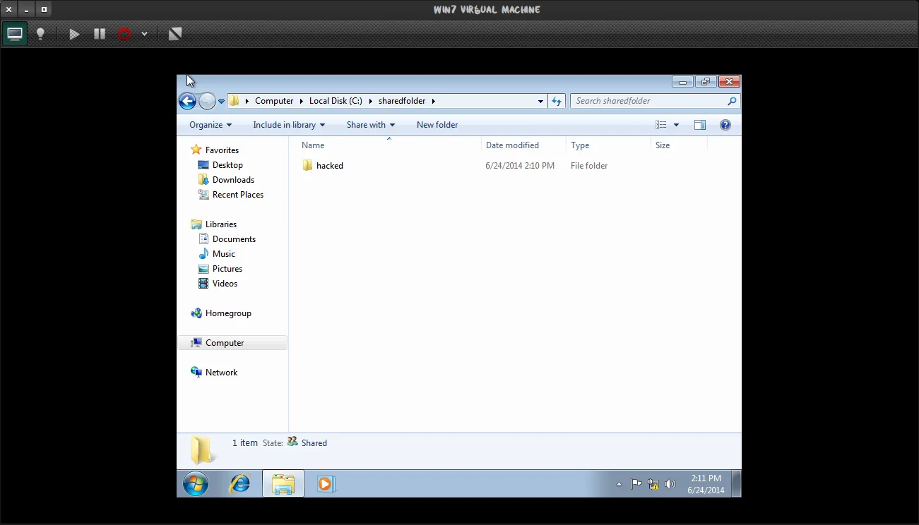Click Show desktop button
The width and height of the screenshot is (919, 525).
point(736,484)
